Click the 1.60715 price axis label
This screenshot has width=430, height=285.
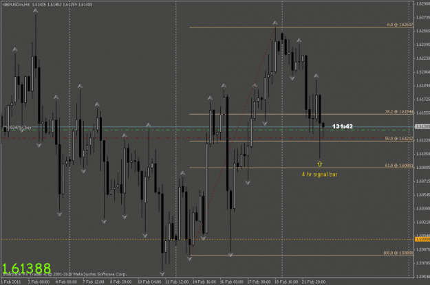point(423,181)
